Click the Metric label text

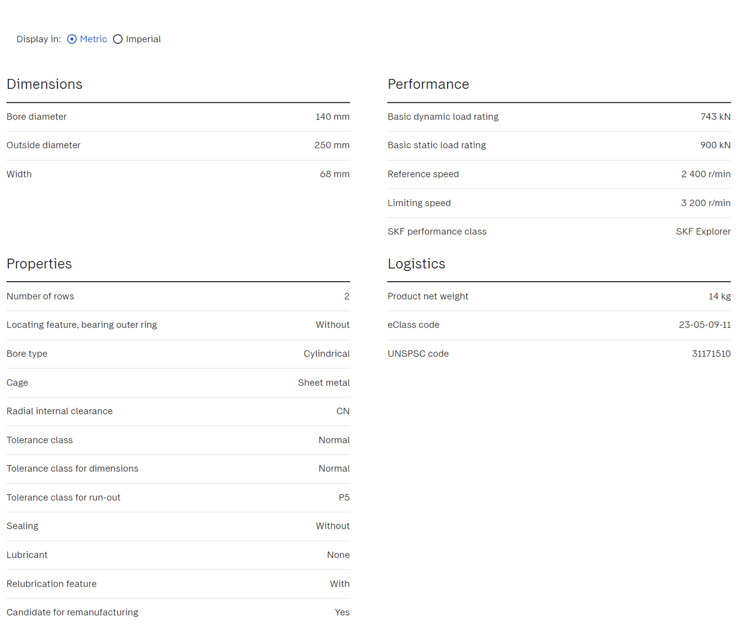pos(93,39)
